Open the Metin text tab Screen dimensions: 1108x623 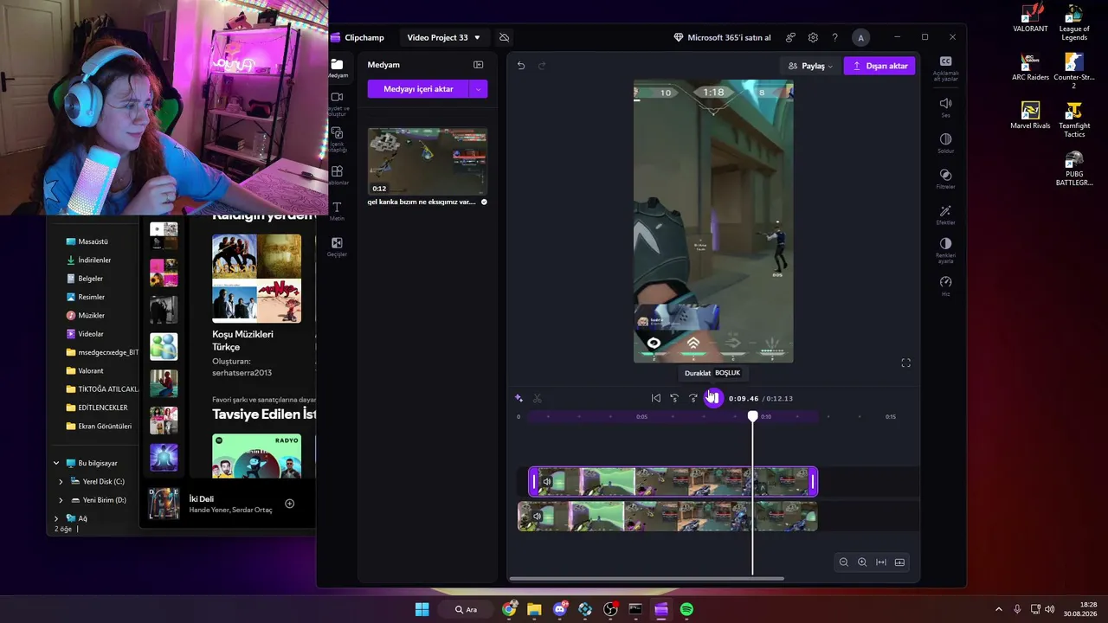[337, 210]
